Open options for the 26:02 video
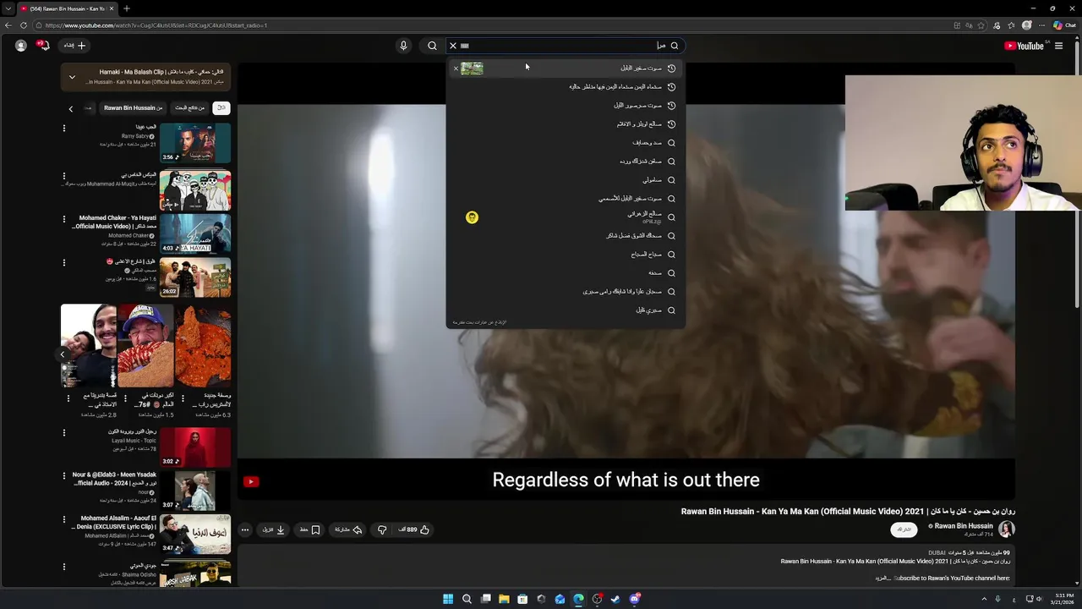The image size is (1082, 609). pyautogui.click(x=63, y=263)
